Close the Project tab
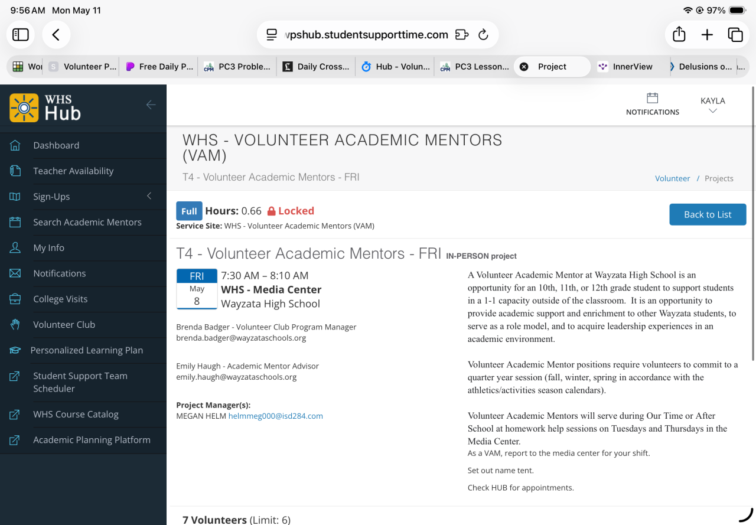The height and width of the screenshot is (525, 756). pos(524,67)
